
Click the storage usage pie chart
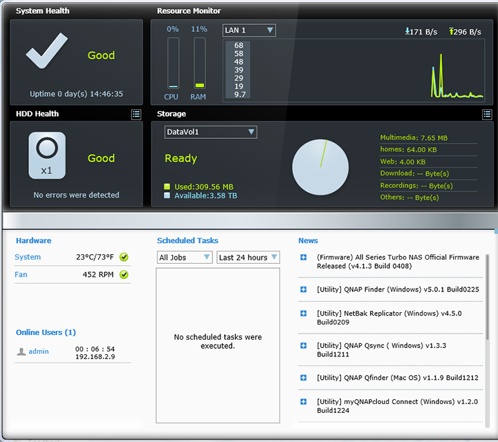(320, 167)
